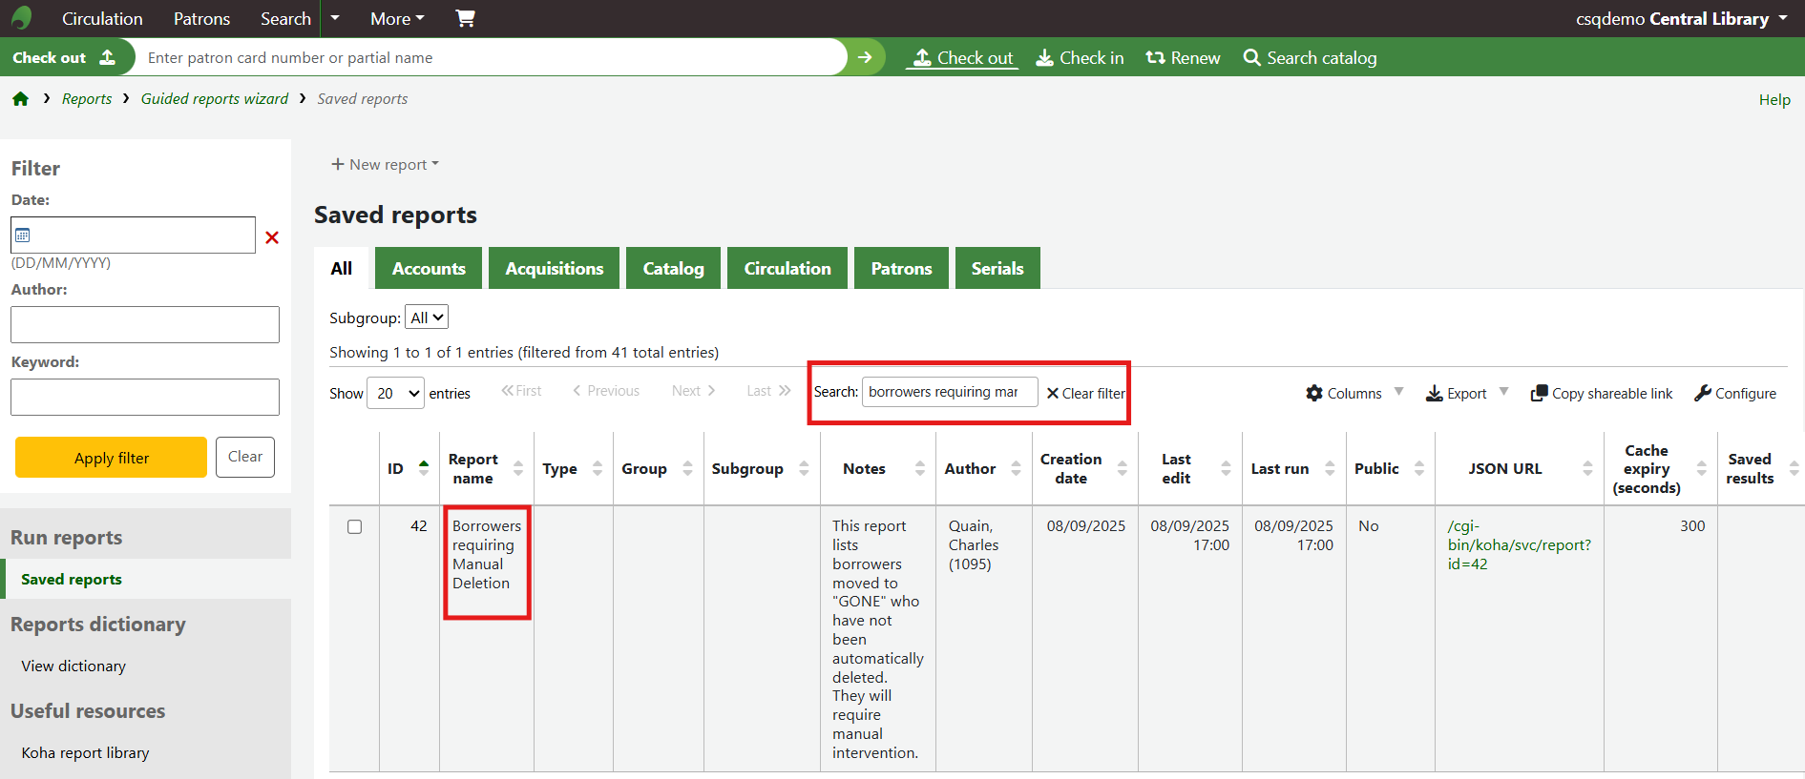Click the Koha logo icon

(x=21, y=18)
